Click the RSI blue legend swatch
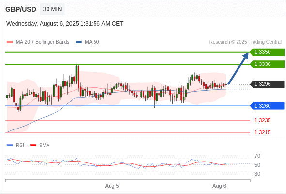Viewport: 286px width, 194px height. click(10, 145)
